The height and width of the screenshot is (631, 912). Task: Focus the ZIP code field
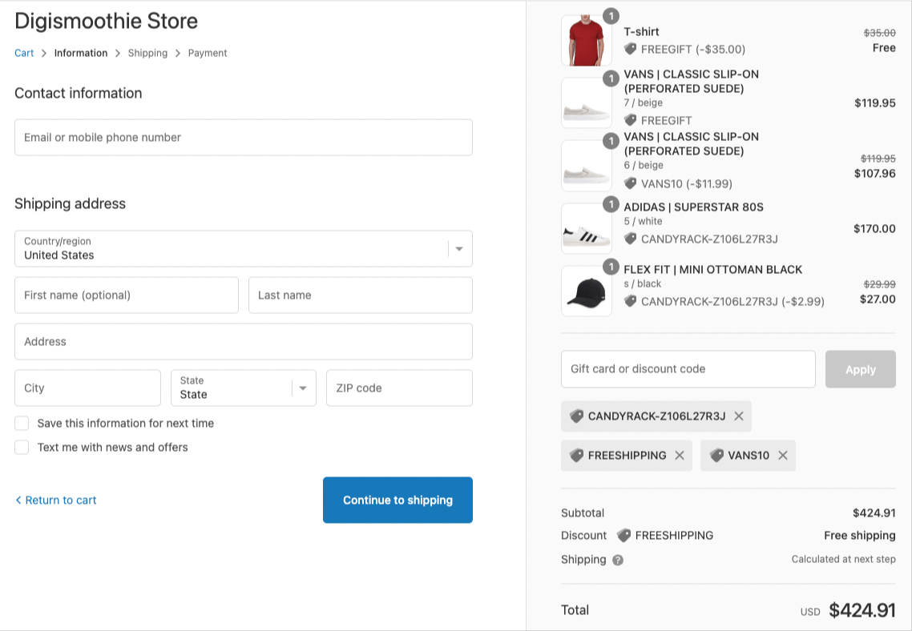point(399,388)
